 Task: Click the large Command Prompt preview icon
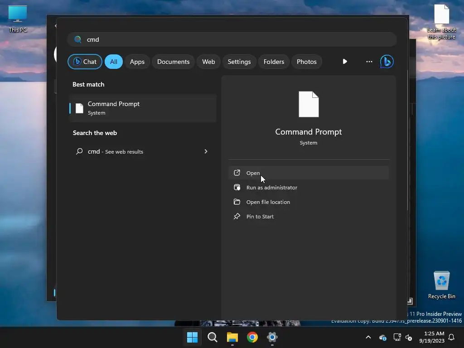click(309, 104)
